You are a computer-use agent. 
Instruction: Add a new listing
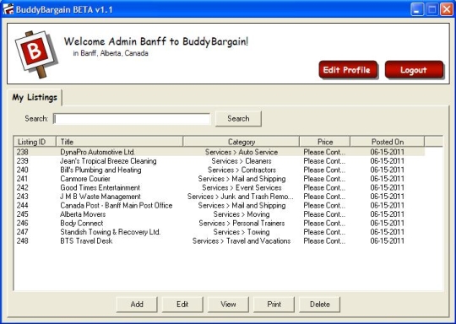point(137,305)
